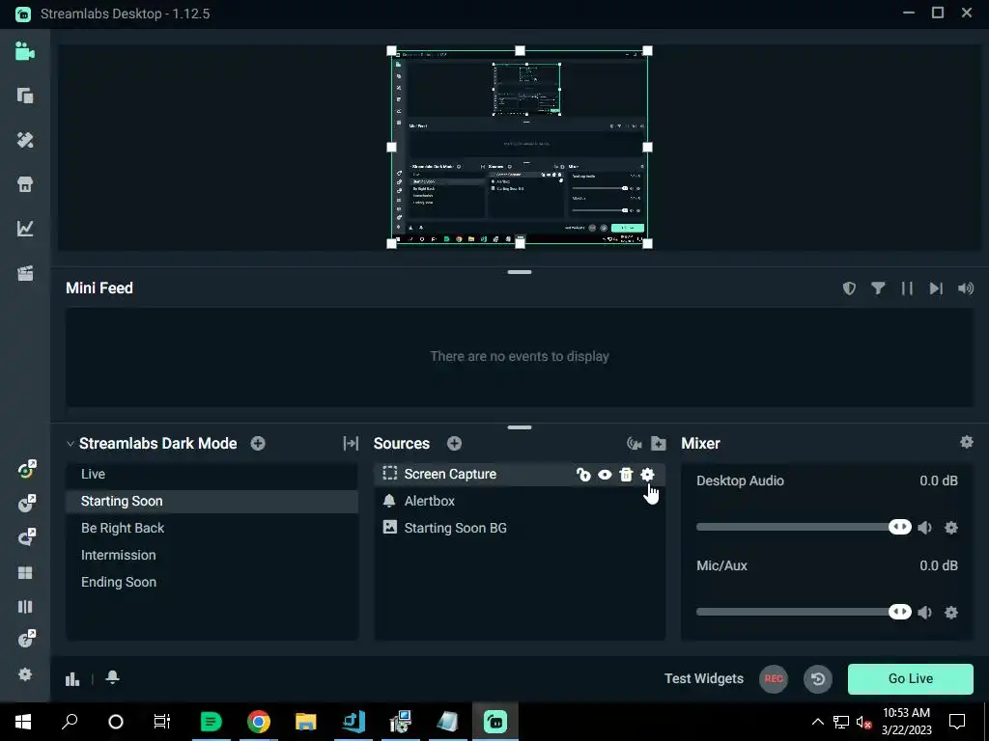Open performance stats bar chart icon
The height and width of the screenshot is (741, 989).
pos(72,678)
